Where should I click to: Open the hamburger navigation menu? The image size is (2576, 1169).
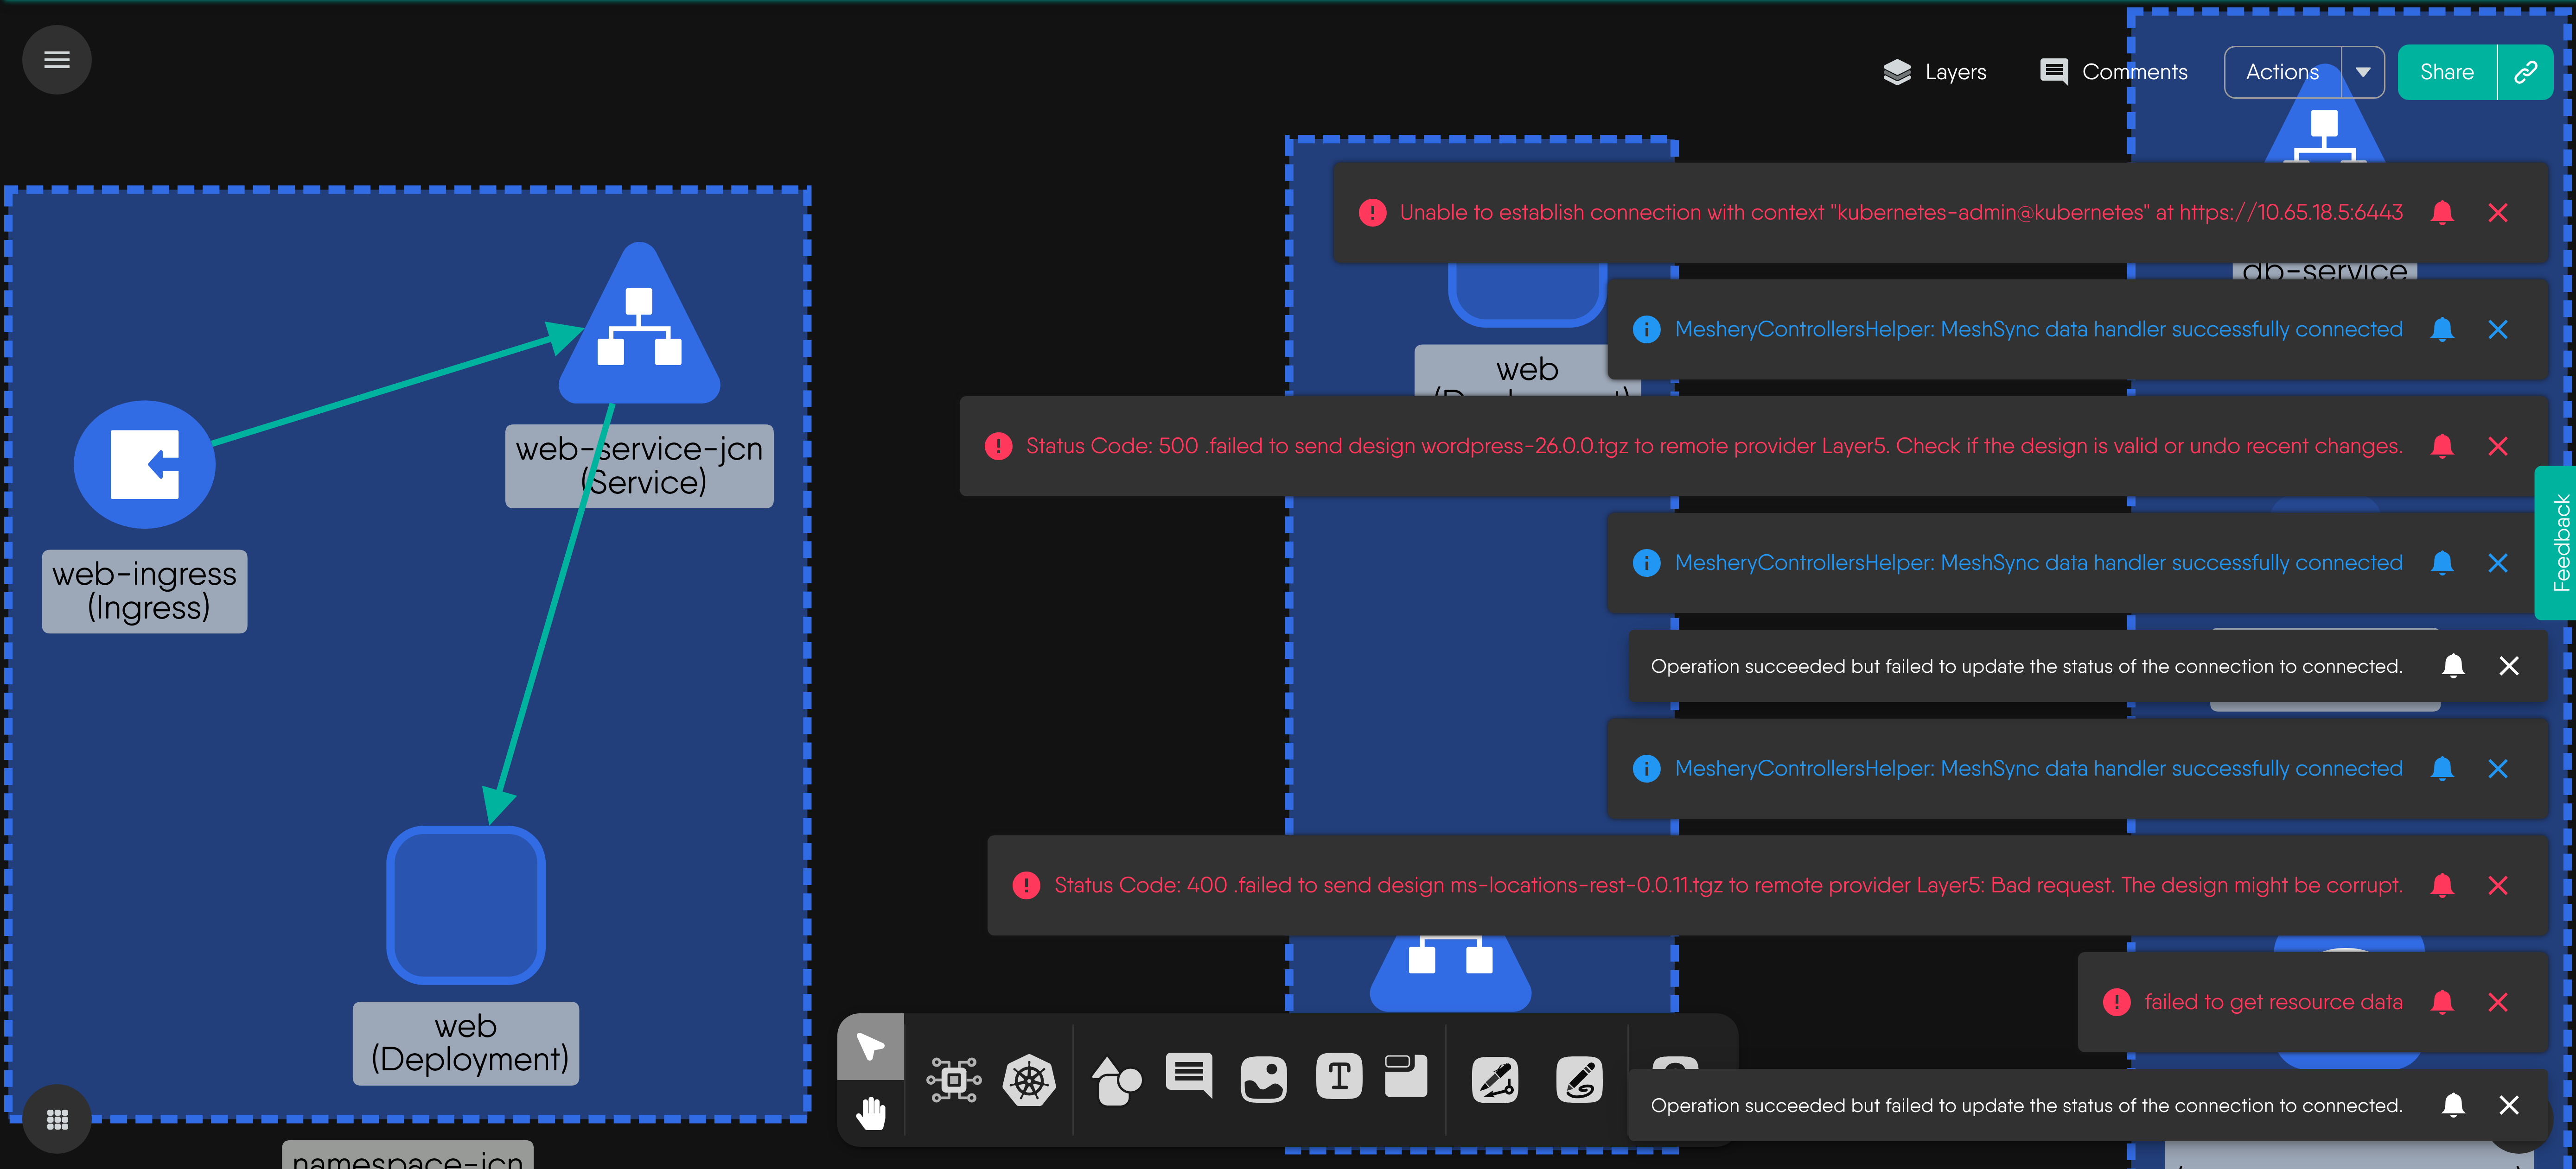click(57, 60)
